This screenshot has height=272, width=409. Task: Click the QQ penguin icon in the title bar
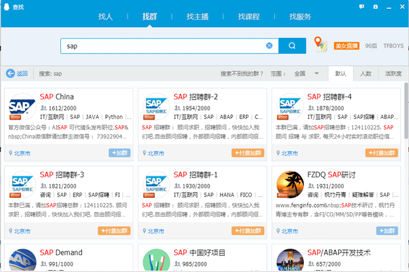pyautogui.click(x=375, y=6)
